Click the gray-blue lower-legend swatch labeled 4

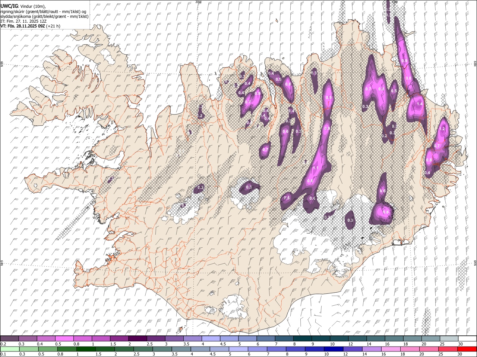[x=200, y=349]
